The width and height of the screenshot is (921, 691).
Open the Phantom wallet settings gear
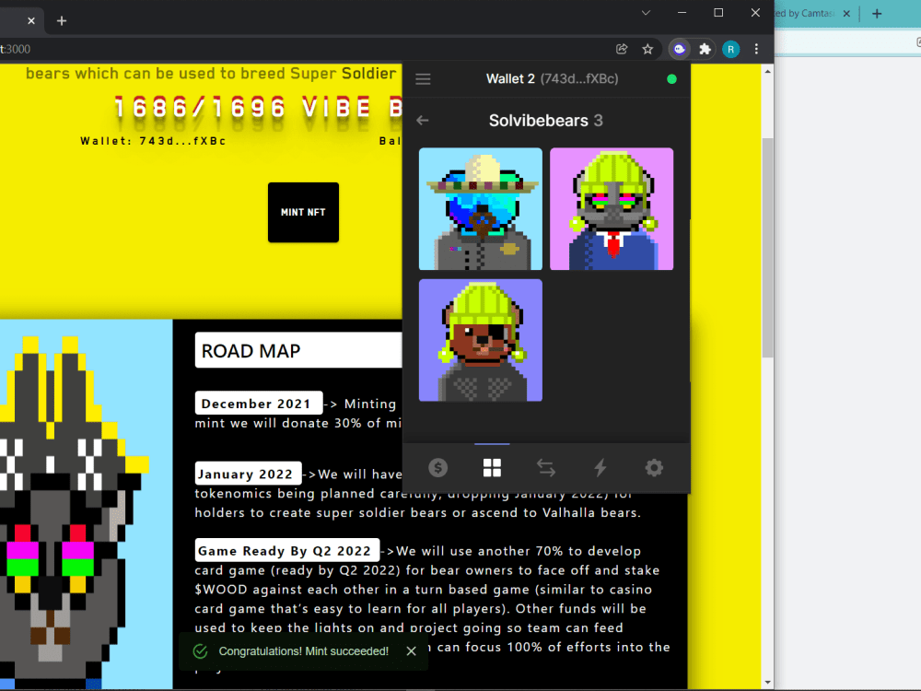(x=654, y=468)
